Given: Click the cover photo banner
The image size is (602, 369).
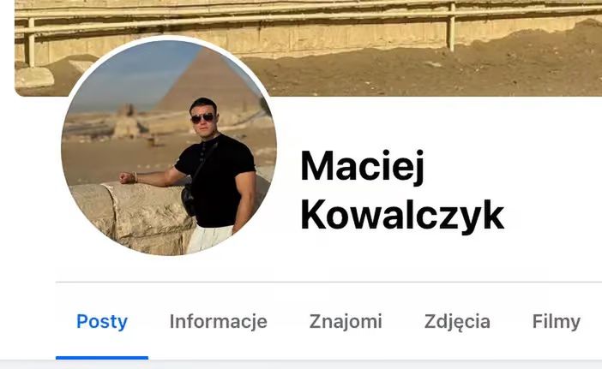Looking at the screenshot, I should pyautogui.click(x=309, y=48).
